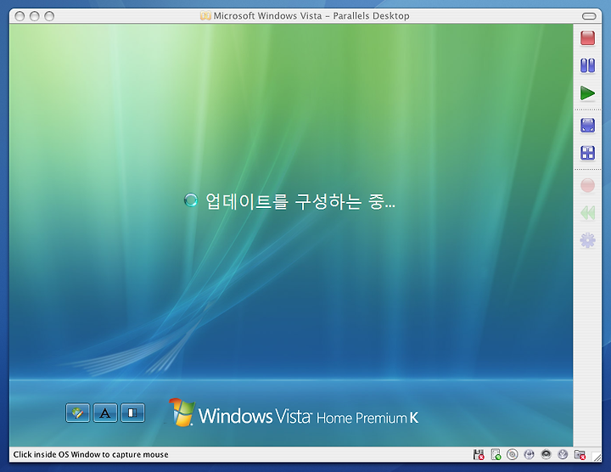This screenshot has height=472, width=611.
Task: Click 'Click inside OS Window to capture mouse' text
Action: (91, 454)
